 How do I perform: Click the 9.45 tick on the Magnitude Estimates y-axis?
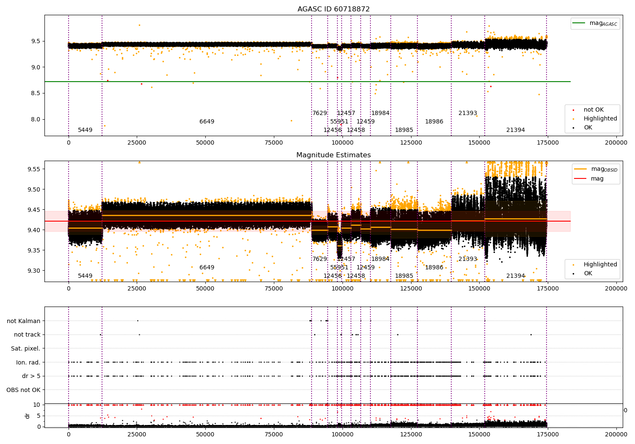[x=33, y=210]
